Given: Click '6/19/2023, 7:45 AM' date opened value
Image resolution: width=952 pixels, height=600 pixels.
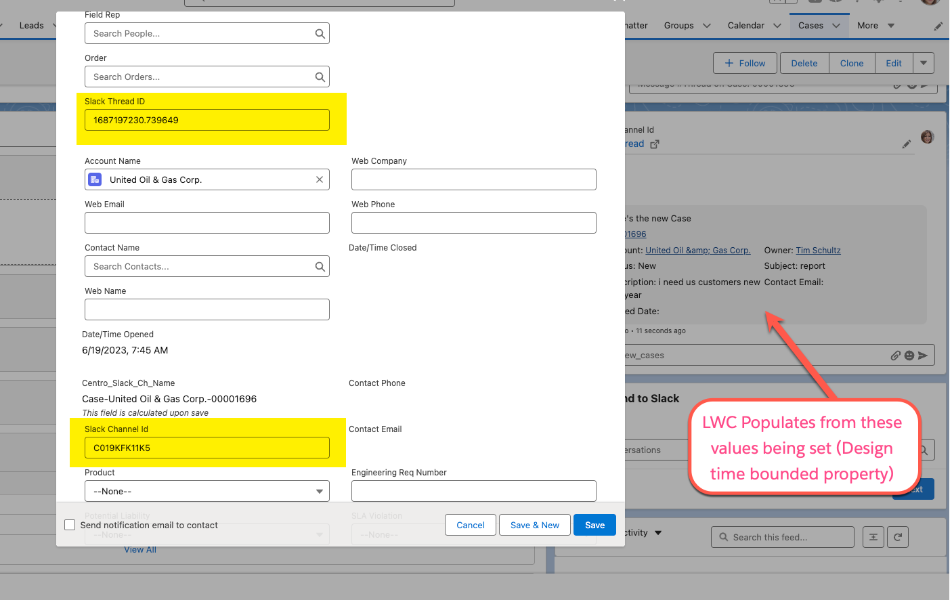Looking at the screenshot, I should click(125, 350).
